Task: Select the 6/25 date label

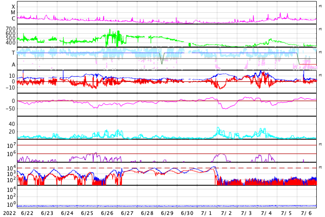Action: pos(87,213)
